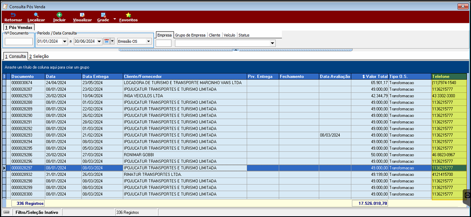Sort by the Fechamento column header
This screenshot has width=471, height=217.
click(299, 77)
